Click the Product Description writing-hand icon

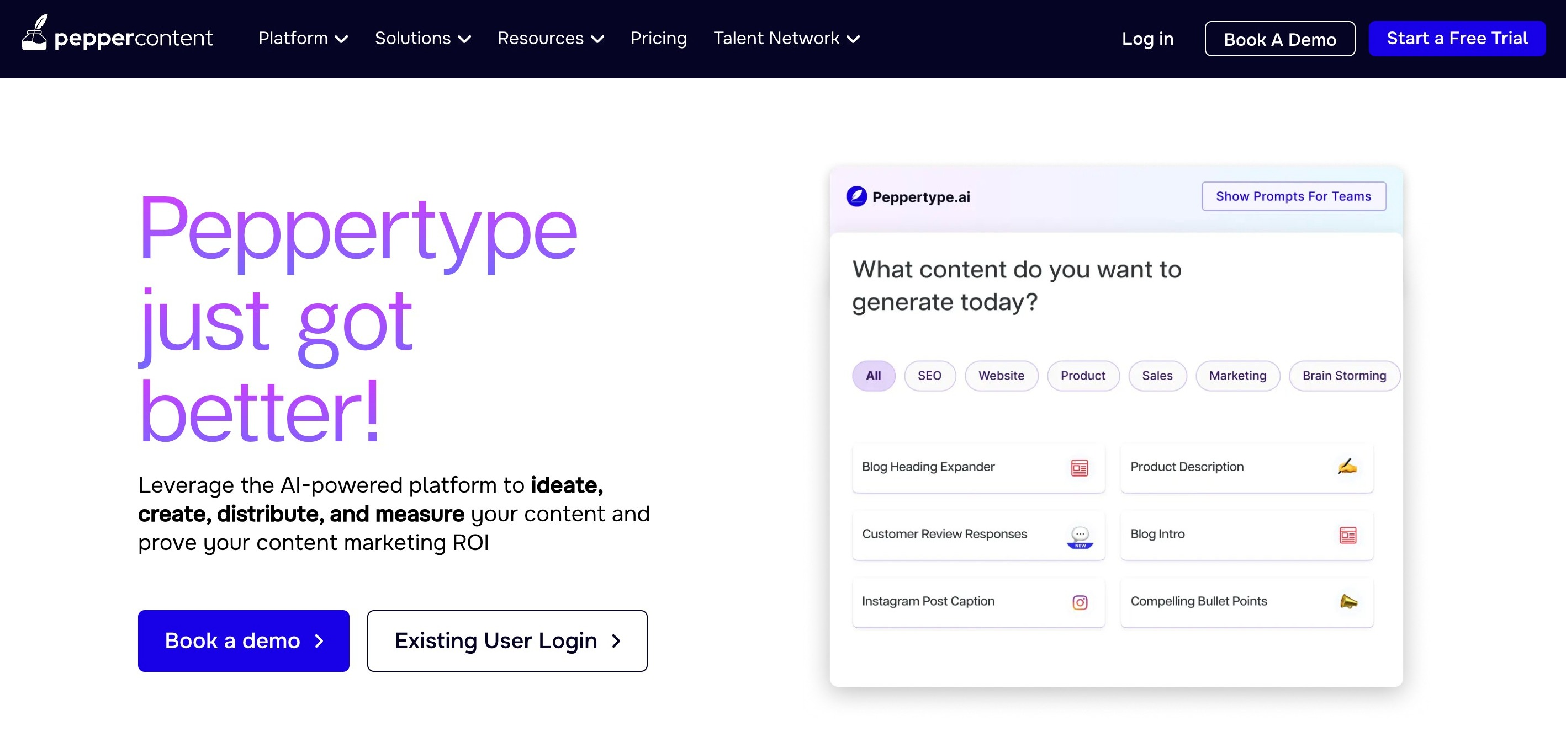coord(1347,466)
